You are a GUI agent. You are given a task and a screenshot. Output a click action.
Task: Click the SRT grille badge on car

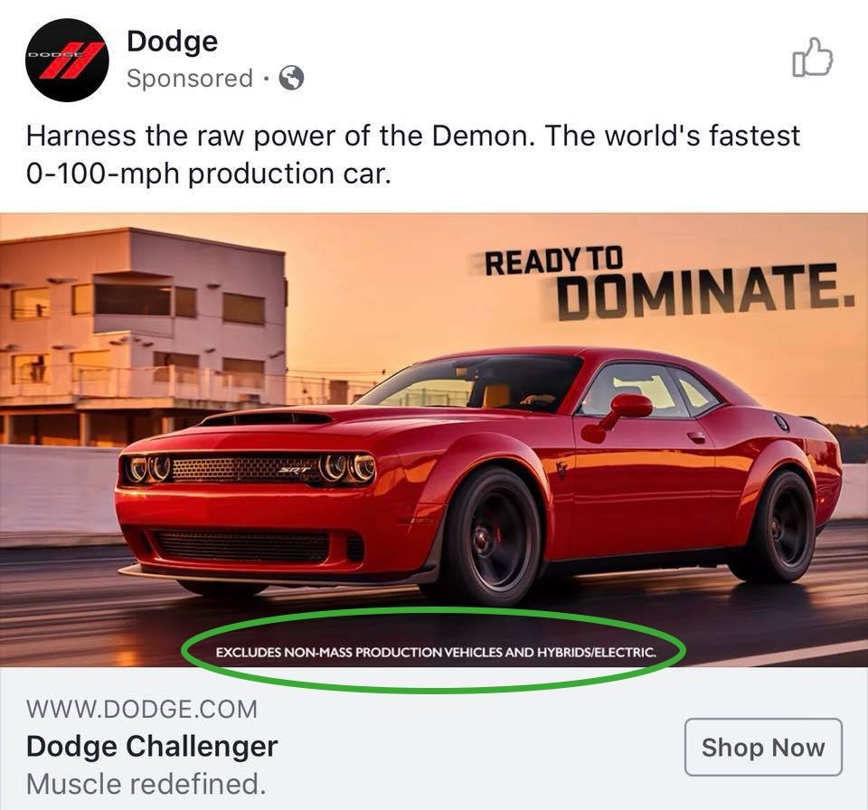point(294,470)
